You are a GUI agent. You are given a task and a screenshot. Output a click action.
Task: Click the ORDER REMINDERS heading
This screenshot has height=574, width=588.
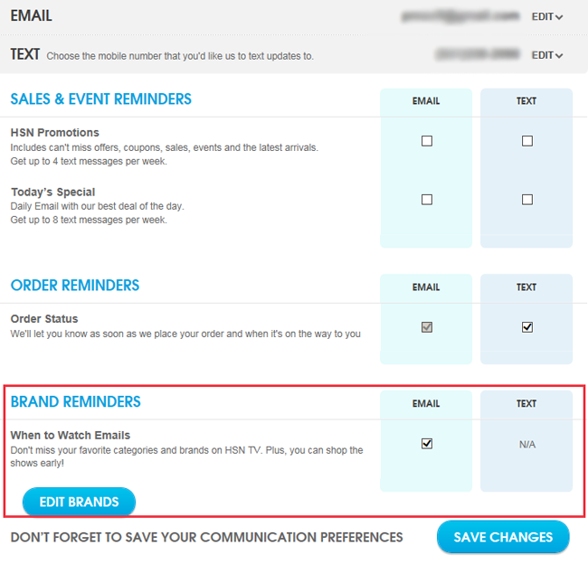tap(75, 286)
